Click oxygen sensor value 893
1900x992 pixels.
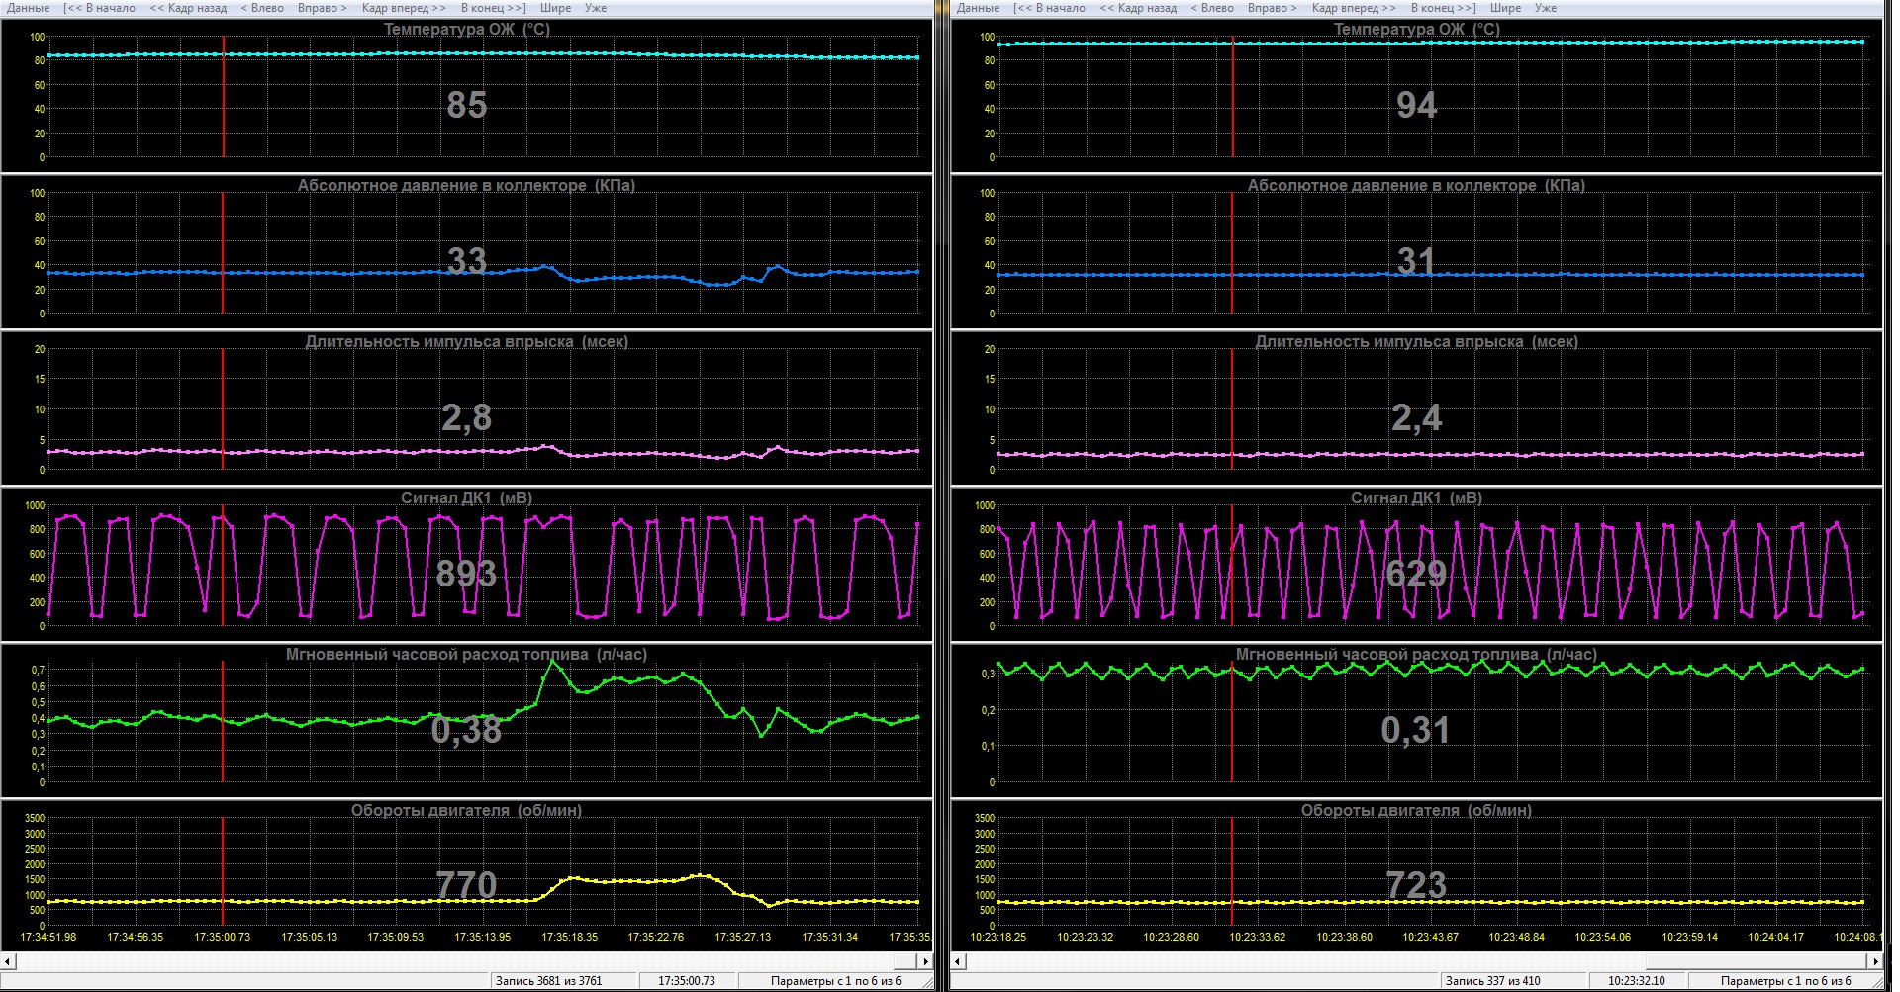point(466,574)
